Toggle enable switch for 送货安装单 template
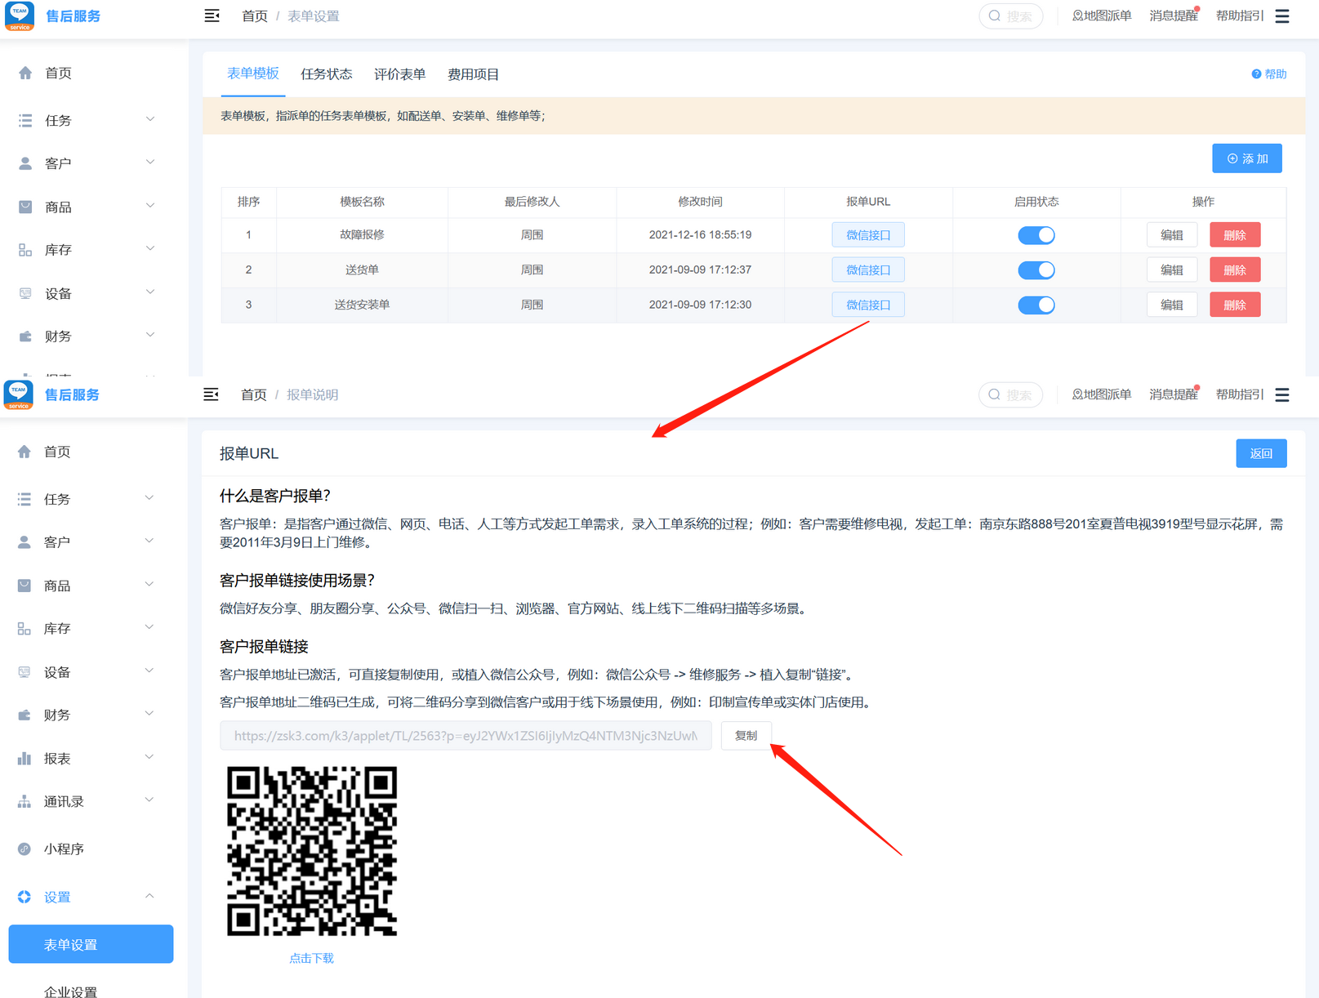This screenshot has width=1319, height=998. 1036,305
